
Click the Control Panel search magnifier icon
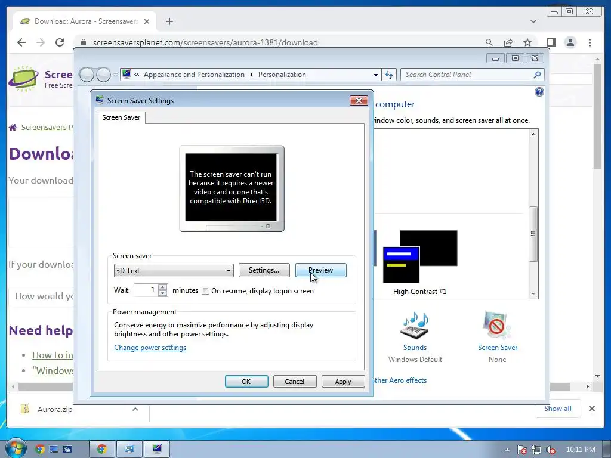[537, 75]
